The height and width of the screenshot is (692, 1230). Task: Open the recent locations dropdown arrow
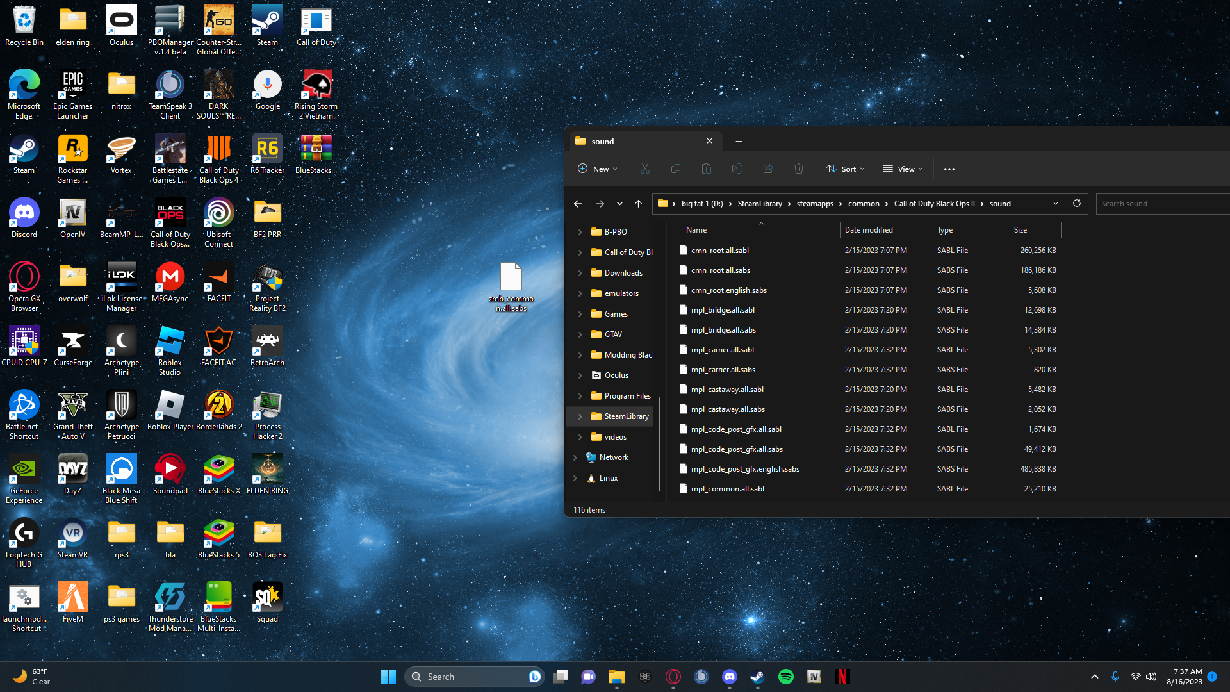point(619,204)
